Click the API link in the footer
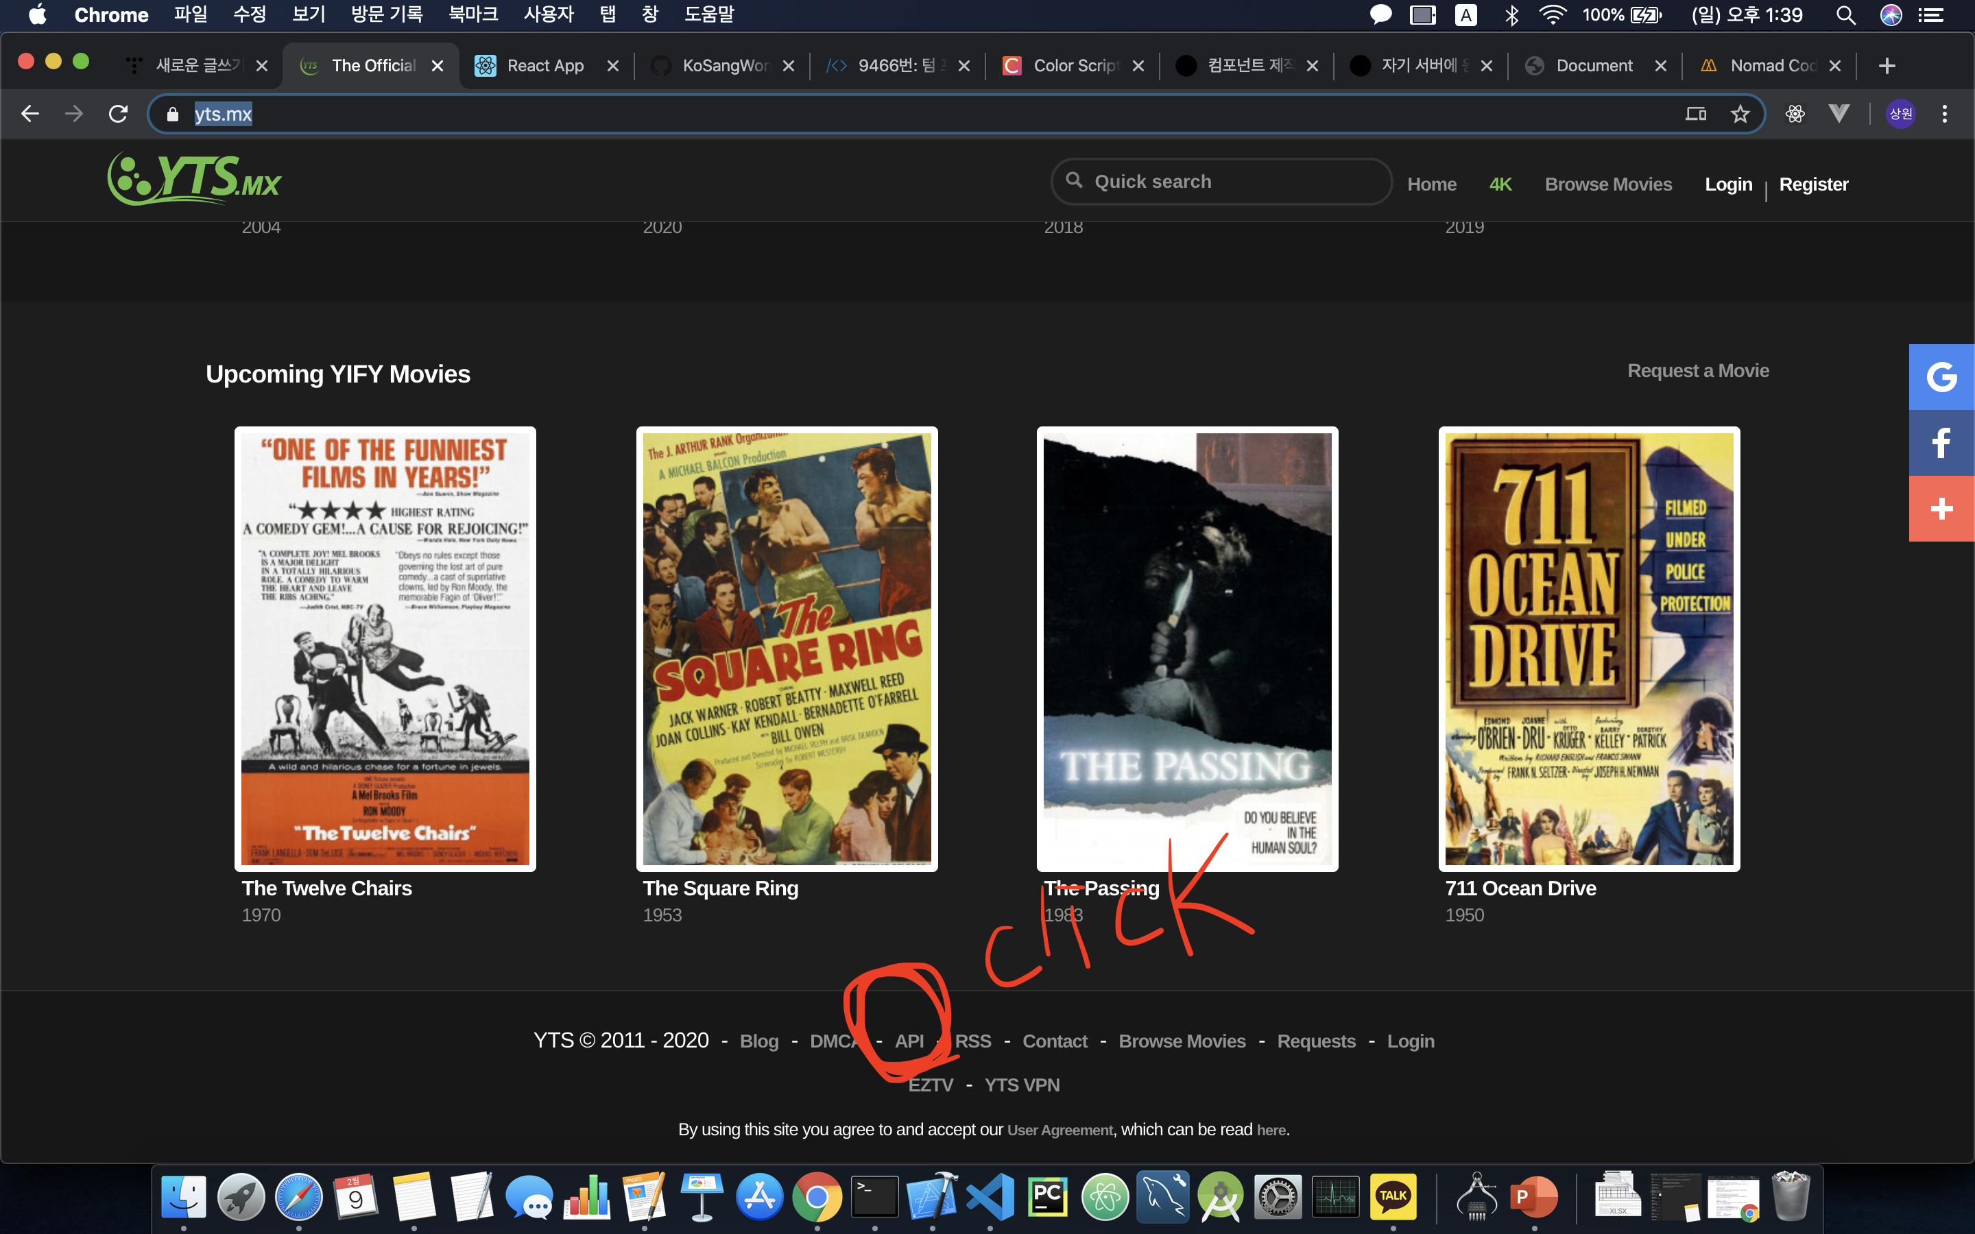This screenshot has width=1975, height=1234. [909, 1041]
